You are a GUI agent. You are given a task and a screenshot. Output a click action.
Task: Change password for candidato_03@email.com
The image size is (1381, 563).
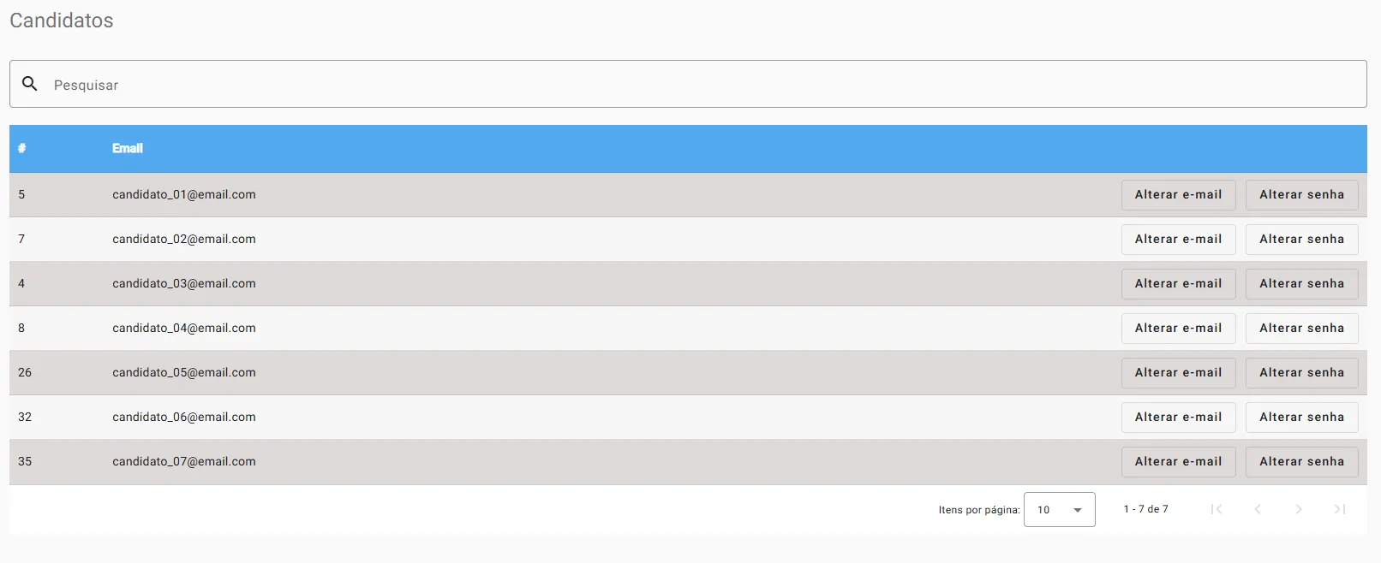pos(1301,284)
